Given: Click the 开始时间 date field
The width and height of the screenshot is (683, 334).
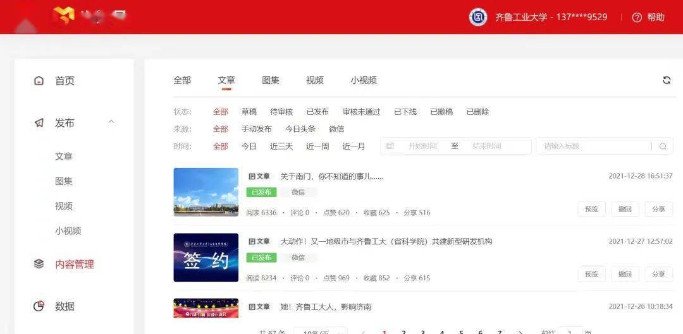Looking at the screenshot, I should coord(422,146).
